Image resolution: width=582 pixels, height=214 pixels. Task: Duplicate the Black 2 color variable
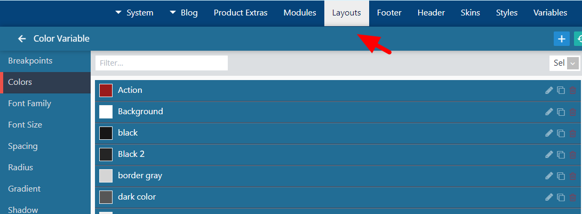pyautogui.click(x=561, y=155)
